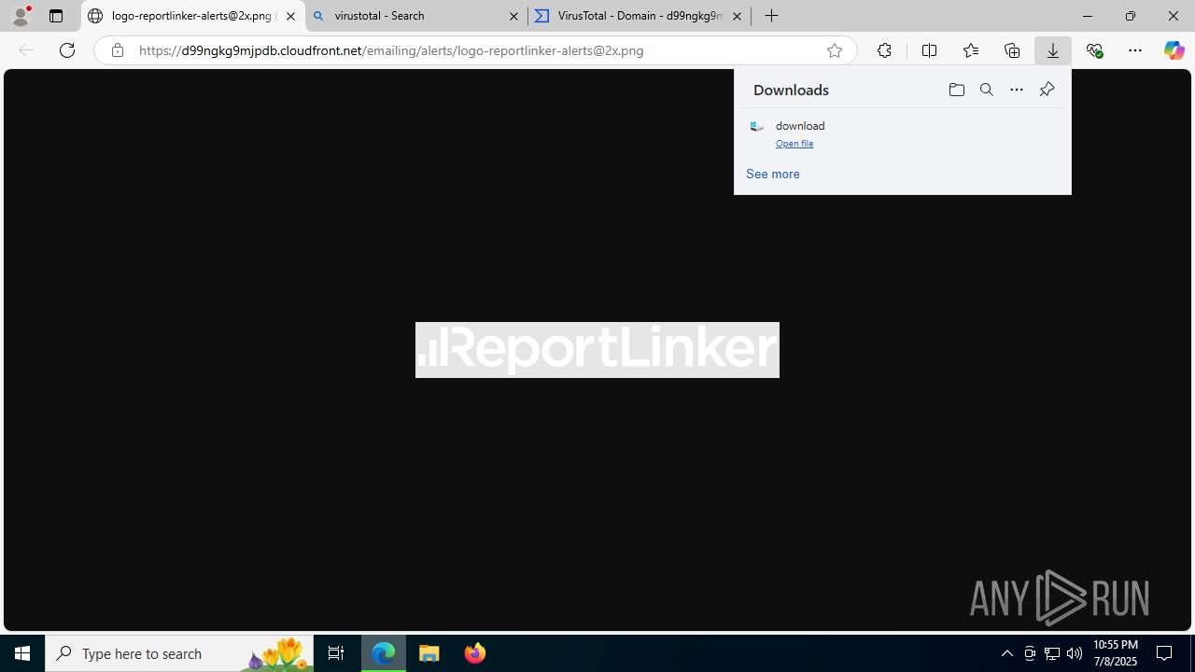Open Task View on the taskbar
1195x672 pixels.
(x=336, y=653)
